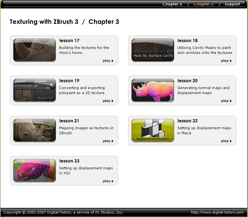Open the rhino photo thumbnail for lesson 21
The image size is (248, 217).
click(x=35, y=130)
